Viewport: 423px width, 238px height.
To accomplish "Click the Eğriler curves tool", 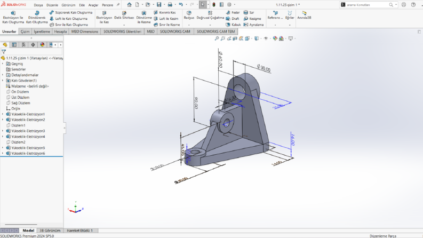I will tap(290, 15).
